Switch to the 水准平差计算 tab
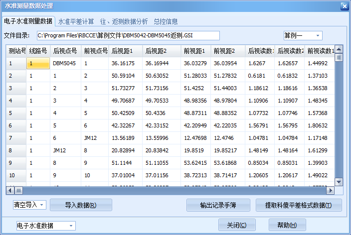Image resolution: width=351 pixels, height=235 pixels. [x=76, y=21]
